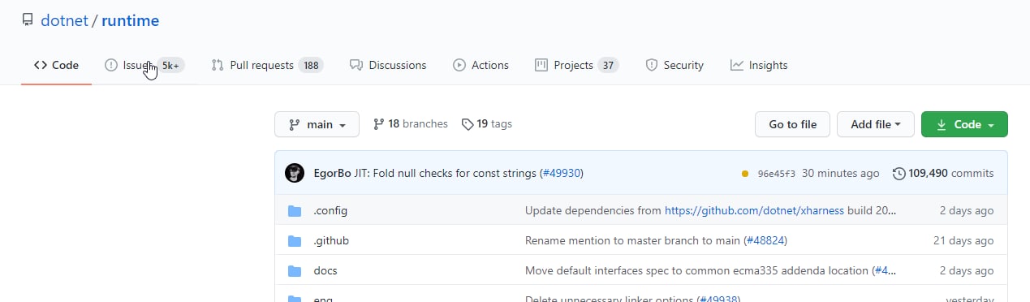Expand the Add file dropdown
Viewport: 1030px width, 302px height.
876,124
